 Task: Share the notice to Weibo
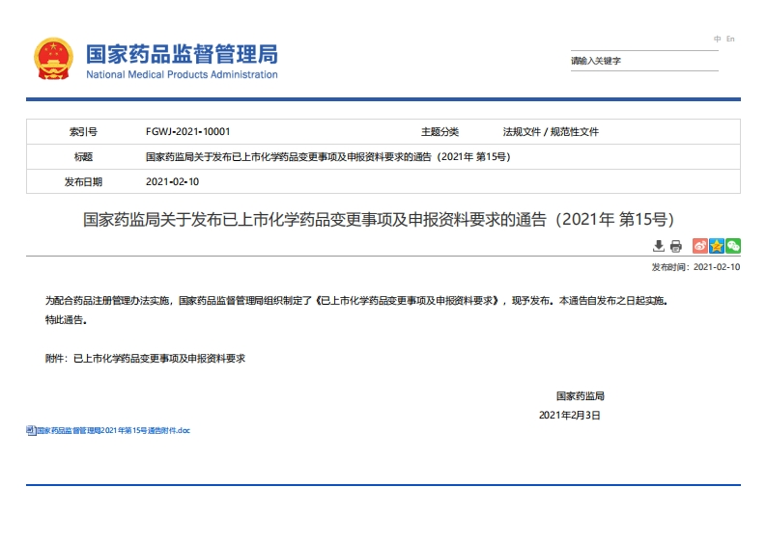(699, 246)
